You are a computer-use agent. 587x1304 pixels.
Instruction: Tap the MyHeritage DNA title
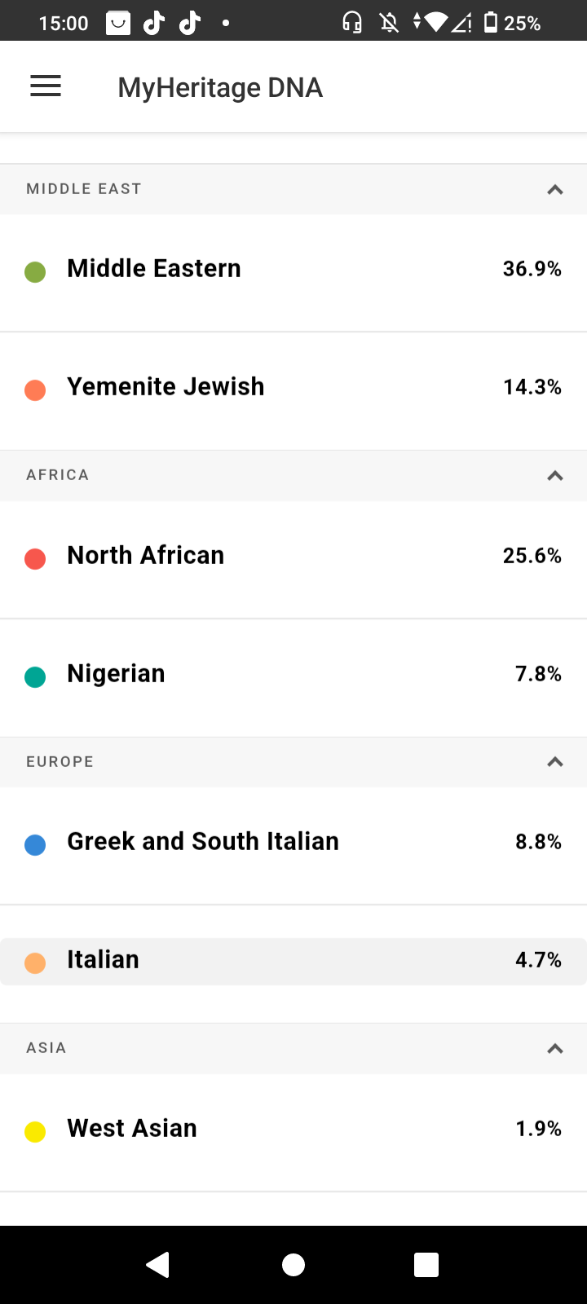pyautogui.click(x=220, y=87)
